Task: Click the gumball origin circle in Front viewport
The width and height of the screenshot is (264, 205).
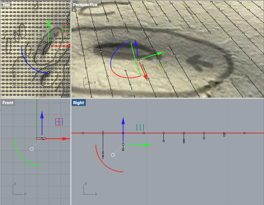Action: point(32,149)
